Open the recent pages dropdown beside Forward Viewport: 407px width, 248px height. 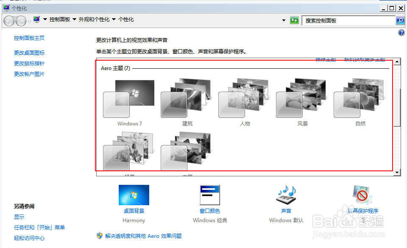point(29,22)
